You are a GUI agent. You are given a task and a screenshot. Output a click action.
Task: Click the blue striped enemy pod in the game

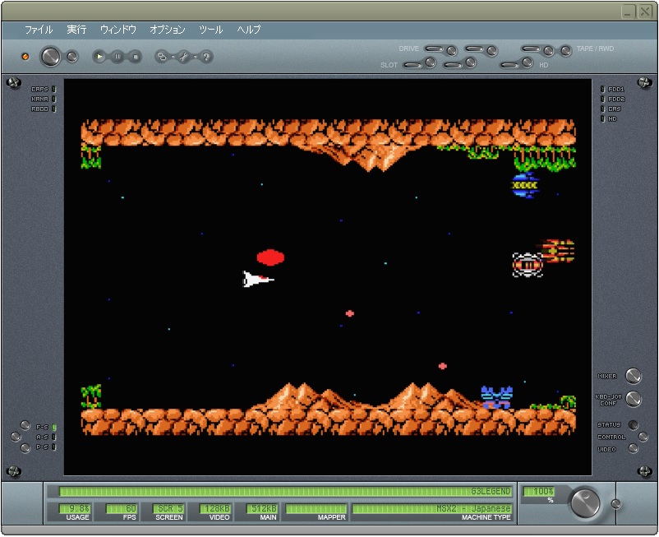click(x=525, y=185)
